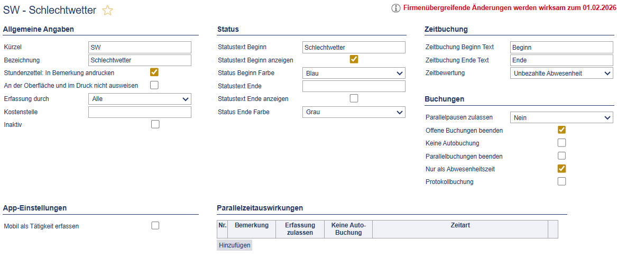Uncheck Nur als Abwesenheitszeit
The height and width of the screenshot is (257, 617).
561,169
